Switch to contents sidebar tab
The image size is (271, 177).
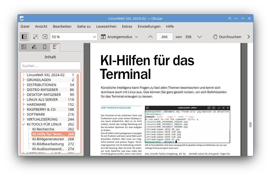(55, 47)
